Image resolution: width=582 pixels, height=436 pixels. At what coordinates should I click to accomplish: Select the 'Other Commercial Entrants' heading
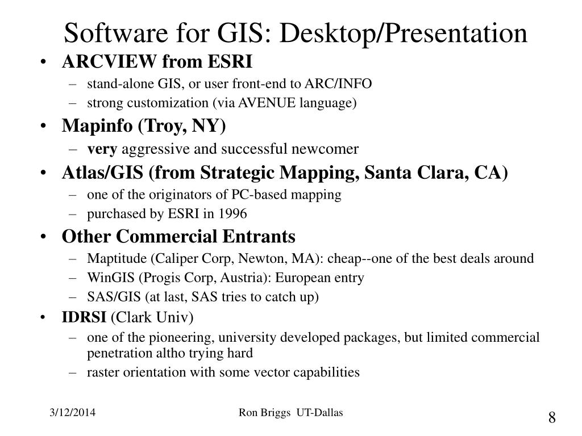[x=178, y=236]
